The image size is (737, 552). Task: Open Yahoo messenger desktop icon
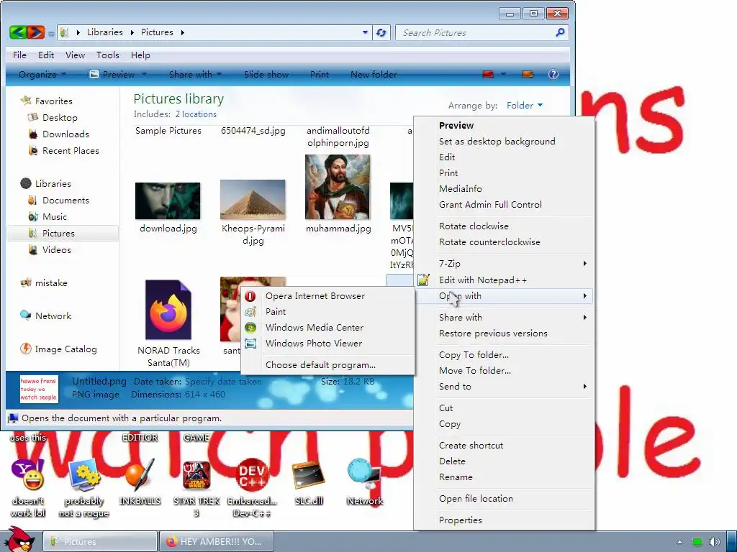(x=28, y=475)
